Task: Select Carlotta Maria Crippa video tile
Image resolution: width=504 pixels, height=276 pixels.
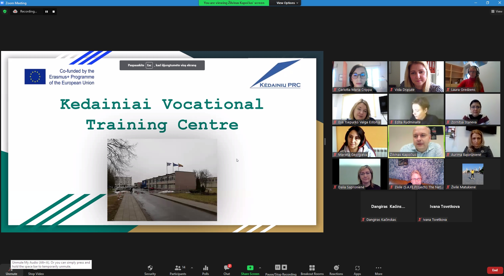Action: tap(360, 77)
